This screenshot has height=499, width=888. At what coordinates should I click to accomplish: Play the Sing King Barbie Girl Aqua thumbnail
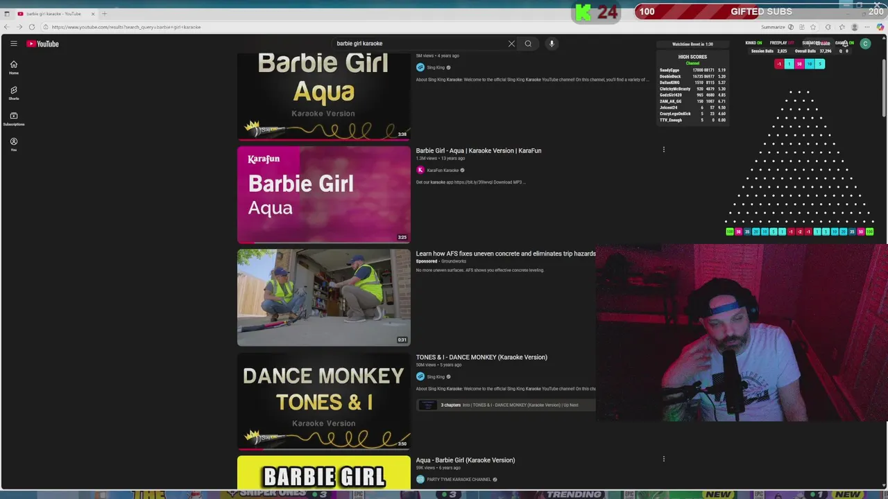pos(323,96)
